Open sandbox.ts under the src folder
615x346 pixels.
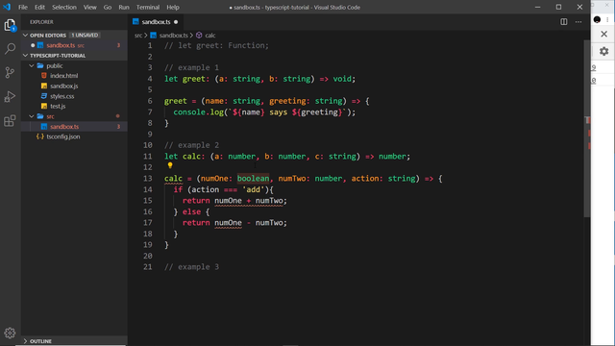click(x=64, y=127)
